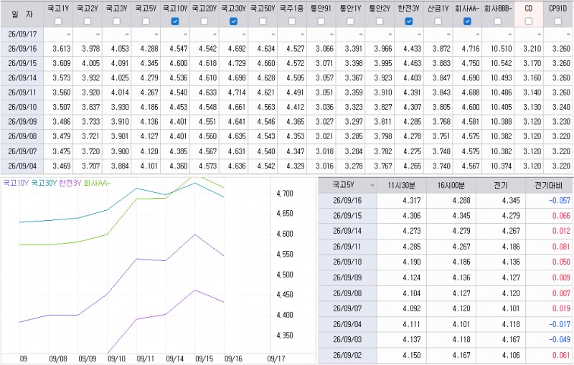Click the 4.053 yield cell
Image resolution: width=574 pixels, height=365 pixels.
[x=120, y=49]
